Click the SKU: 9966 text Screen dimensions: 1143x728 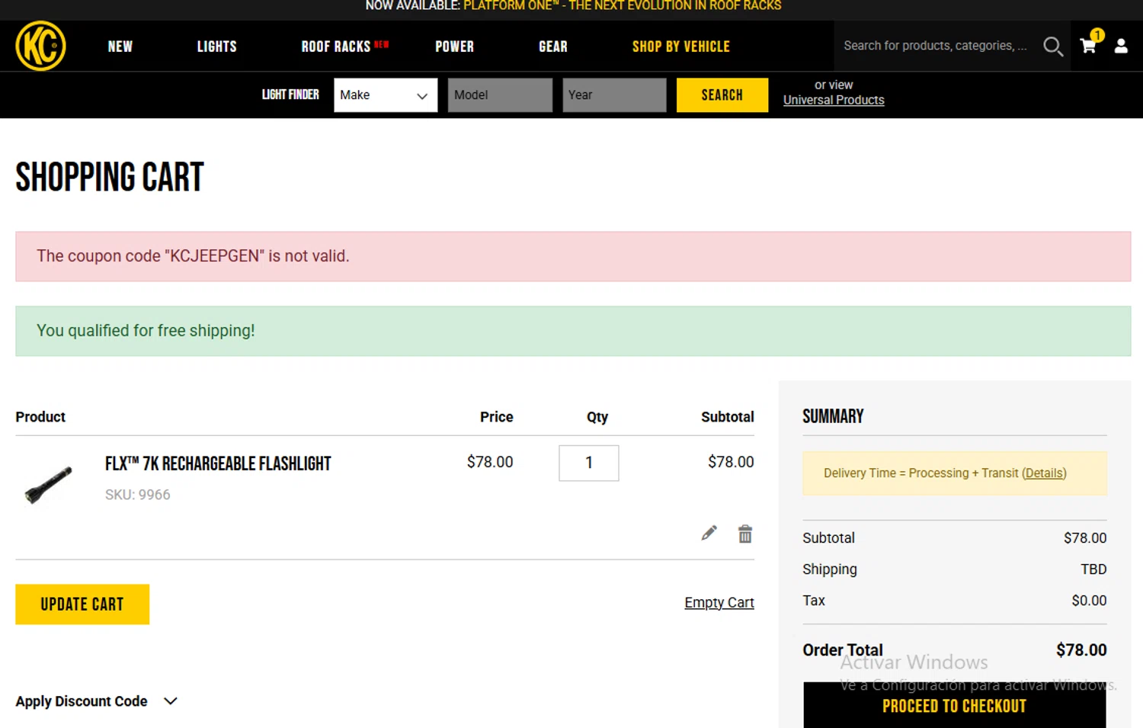pyautogui.click(x=138, y=495)
